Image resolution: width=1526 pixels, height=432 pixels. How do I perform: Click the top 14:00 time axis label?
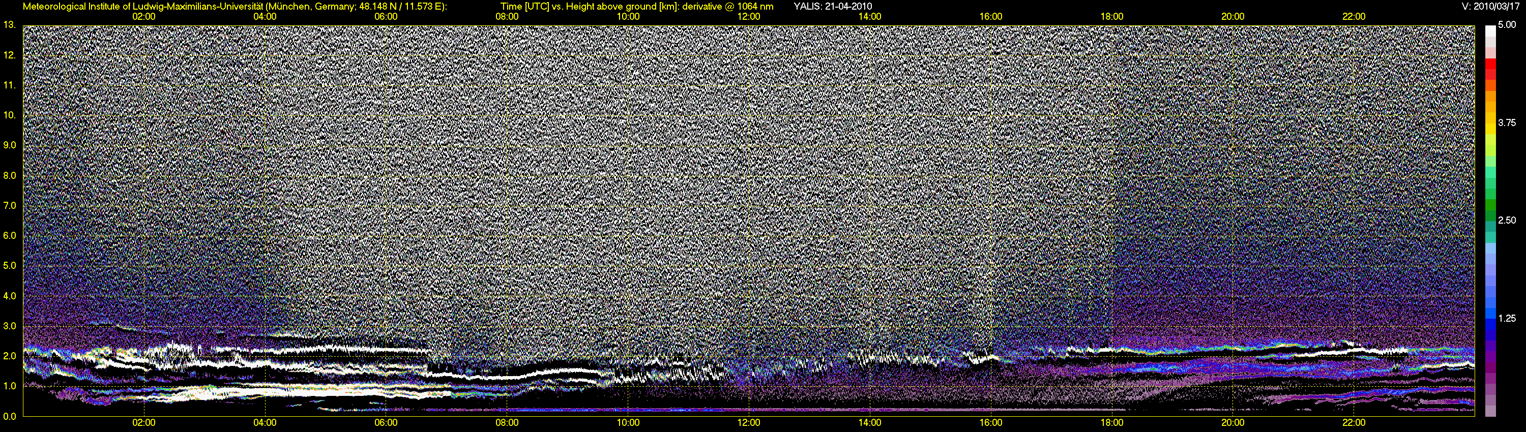pyautogui.click(x=870, y=17)
